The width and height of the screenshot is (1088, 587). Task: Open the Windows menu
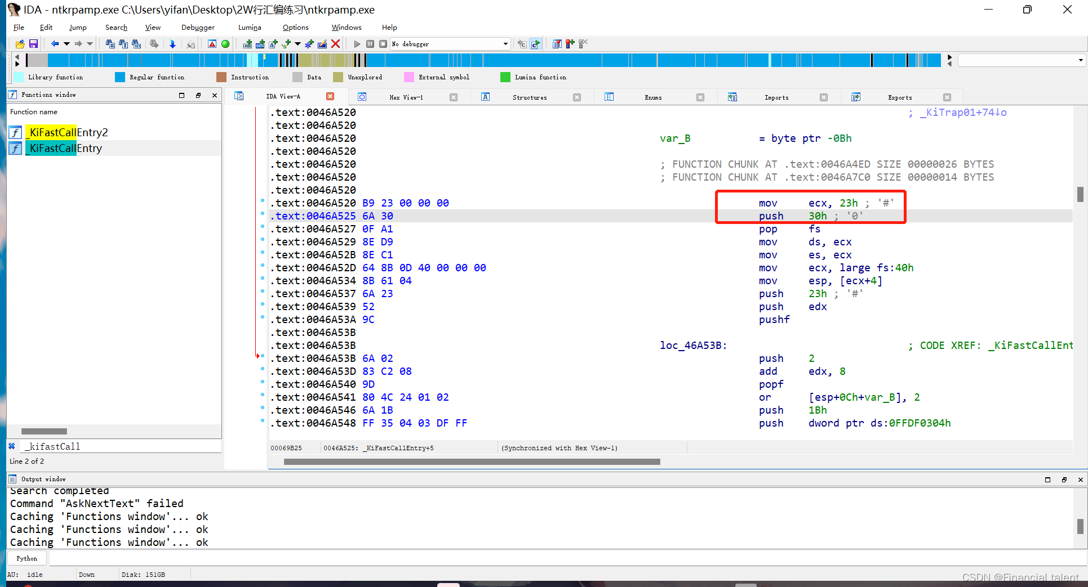347,28
